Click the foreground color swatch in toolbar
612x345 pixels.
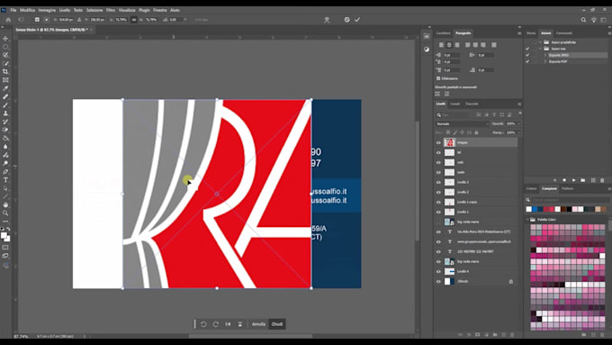tap(4, 235)
